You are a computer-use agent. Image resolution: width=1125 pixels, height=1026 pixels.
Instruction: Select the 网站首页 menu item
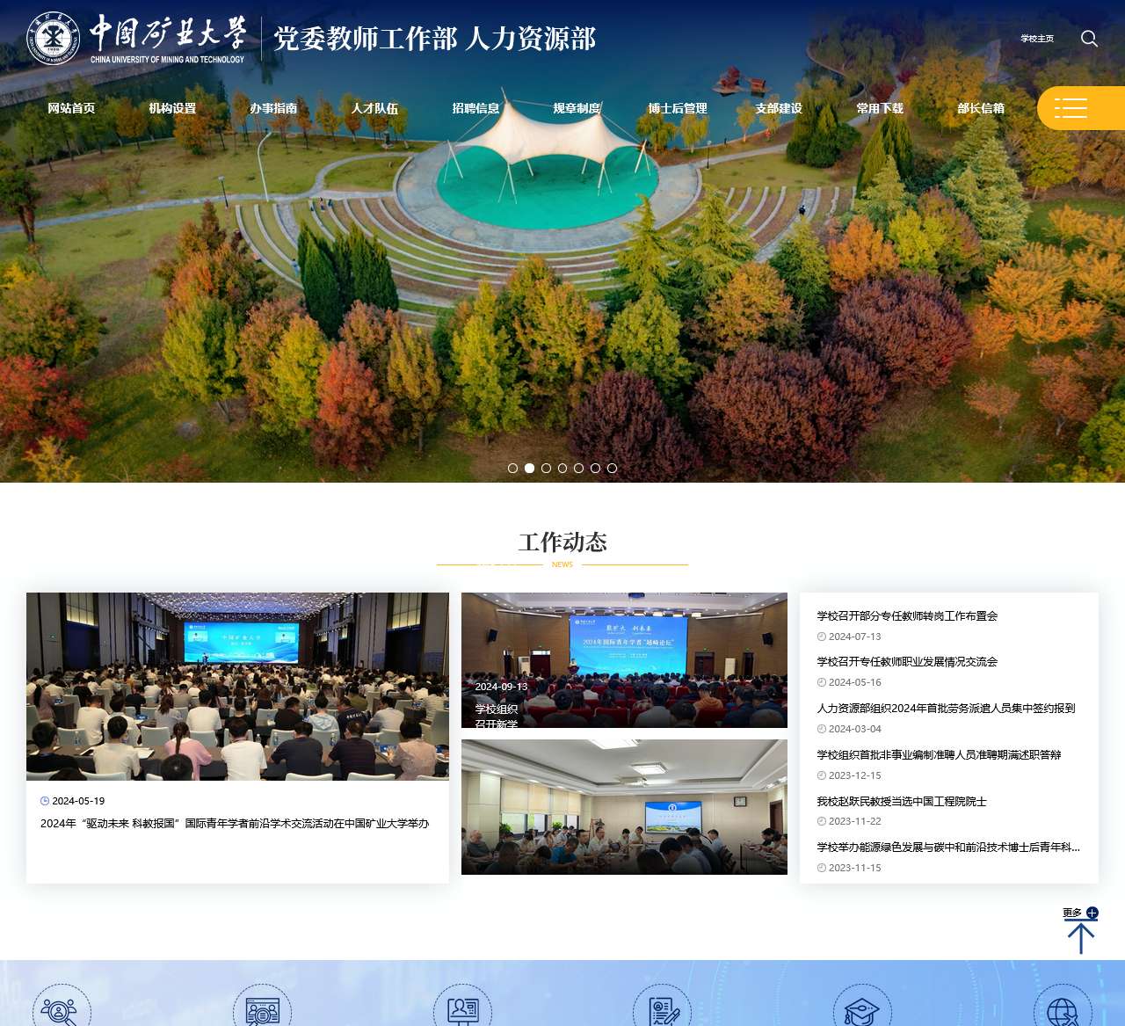point(72,107)
